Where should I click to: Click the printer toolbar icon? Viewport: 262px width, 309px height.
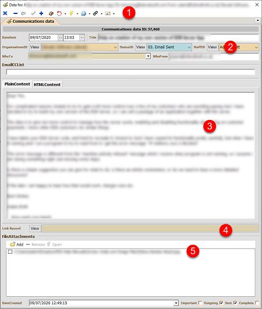(84, 13)
